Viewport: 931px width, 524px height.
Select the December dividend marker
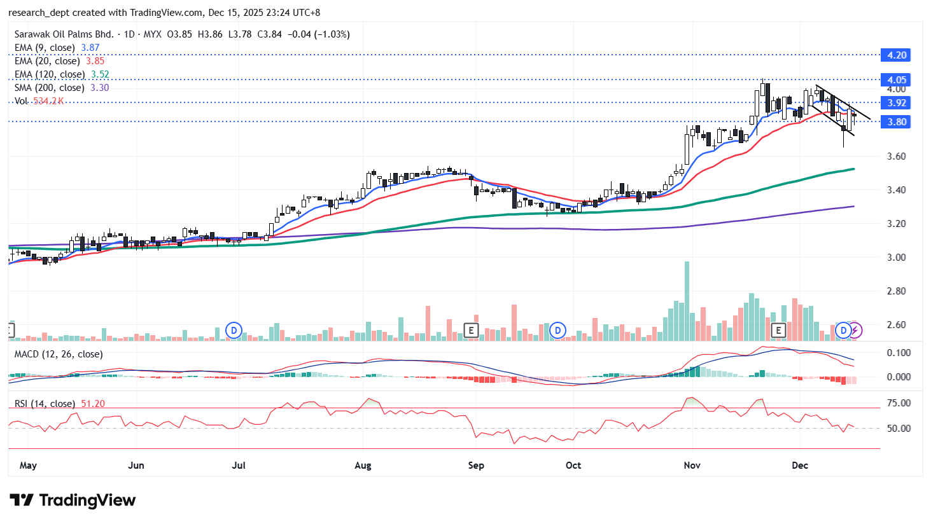click(x=844, y=330)
